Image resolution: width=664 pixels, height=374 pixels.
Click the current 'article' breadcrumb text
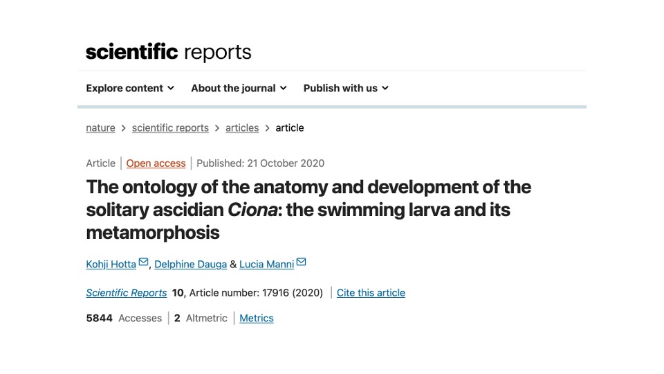(x=290, y=128)
